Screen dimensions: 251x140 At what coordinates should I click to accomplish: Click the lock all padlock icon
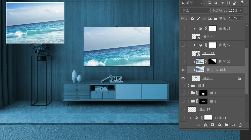pyautogui.click(x=215, y=18)
